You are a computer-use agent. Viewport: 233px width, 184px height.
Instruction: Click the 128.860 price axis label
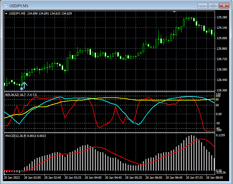pos(222,49)
